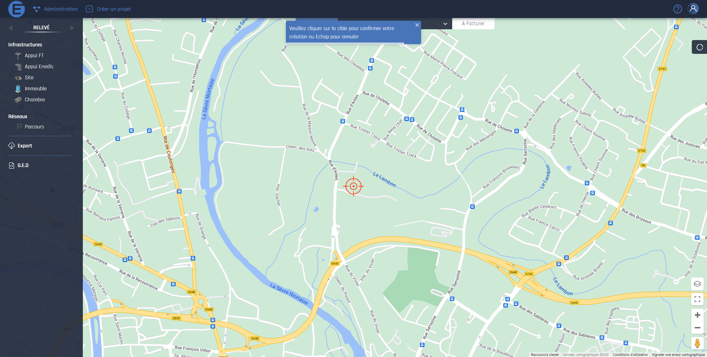Zoom in the map with plus
This screenshot has height=357, width=707.
(697, 315)
